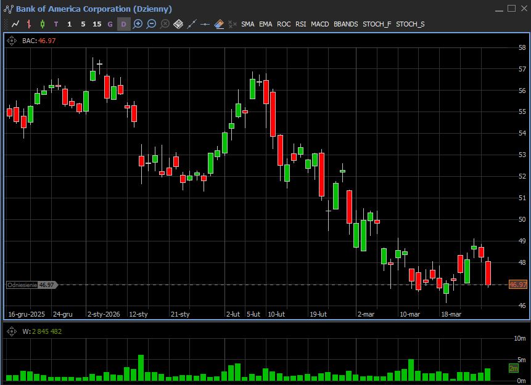Open the layers icon in toolbar
531x385 pixels.
pyautogui.click(x=178, y=24)
